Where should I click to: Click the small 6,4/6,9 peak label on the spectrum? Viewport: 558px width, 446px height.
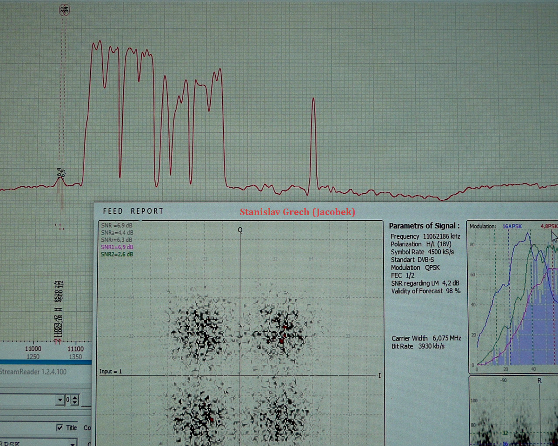pos(61,173)
